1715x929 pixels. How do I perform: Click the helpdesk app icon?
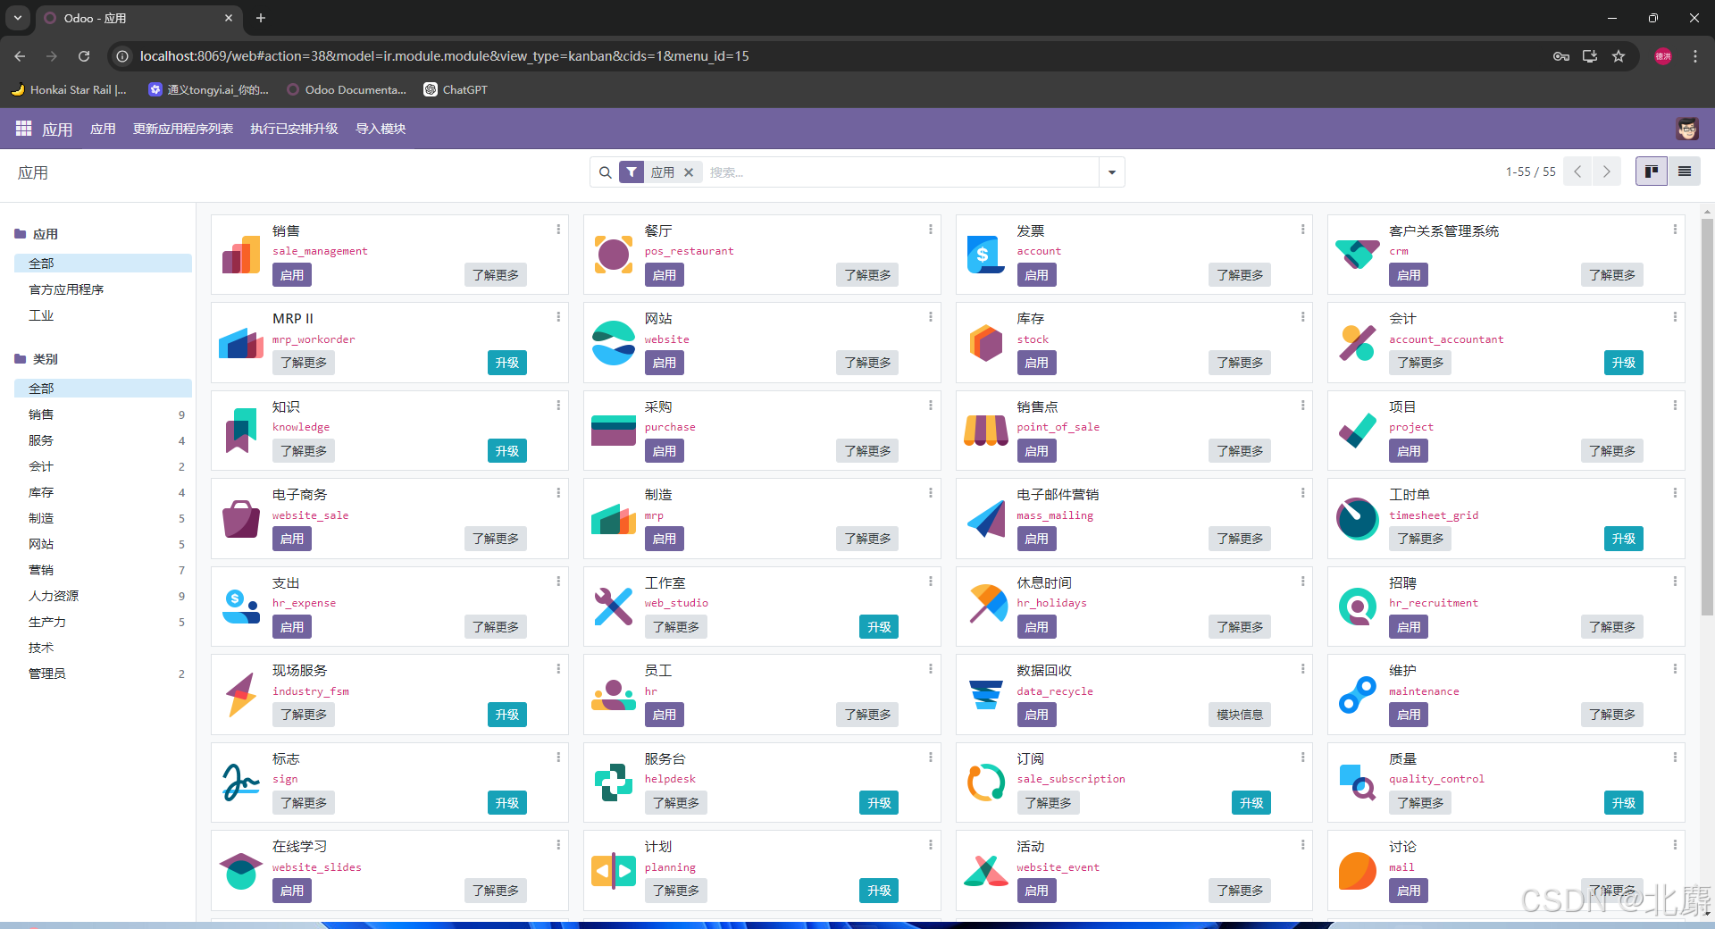coord(614,783)
